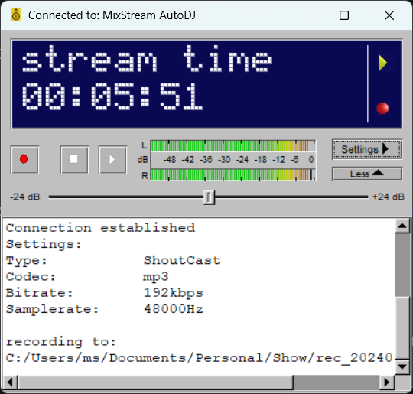413x394 pixels.
Task: Open the Settings panel
Action: [367, 149]
